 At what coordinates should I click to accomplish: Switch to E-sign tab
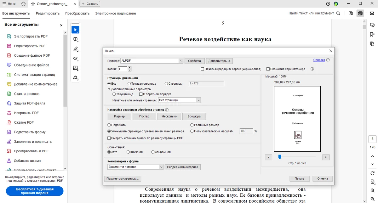116,14
